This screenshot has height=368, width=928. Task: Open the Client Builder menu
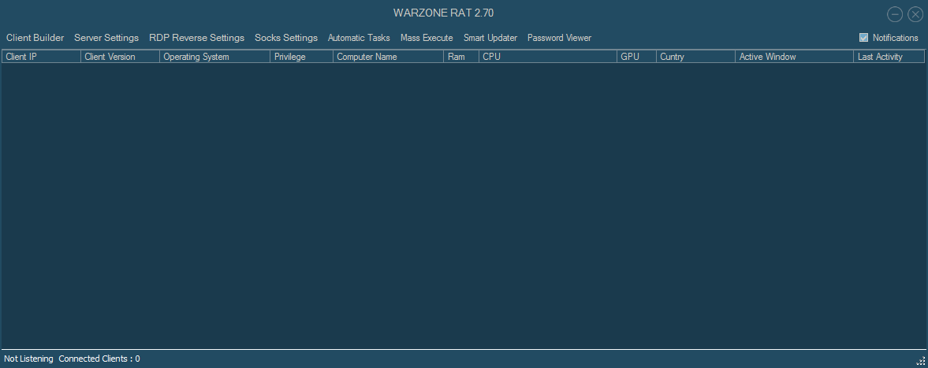[35, 38]
